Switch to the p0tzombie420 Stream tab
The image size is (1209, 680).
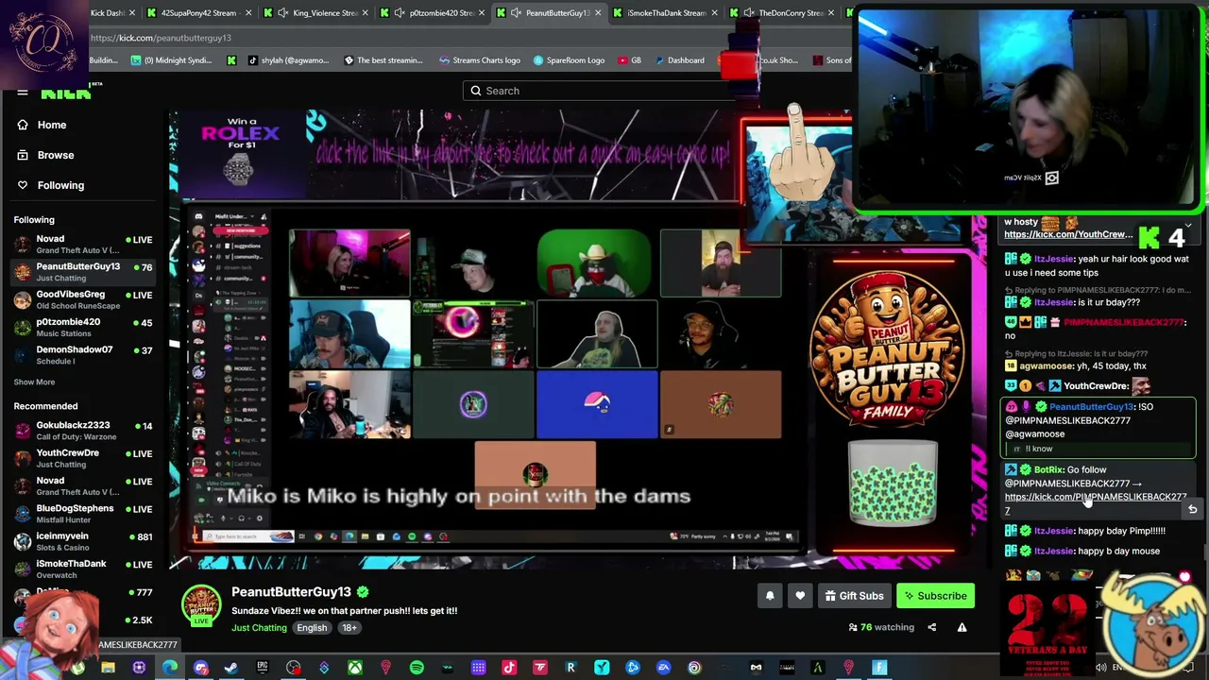pyautogui.click(x=433, y=13)
